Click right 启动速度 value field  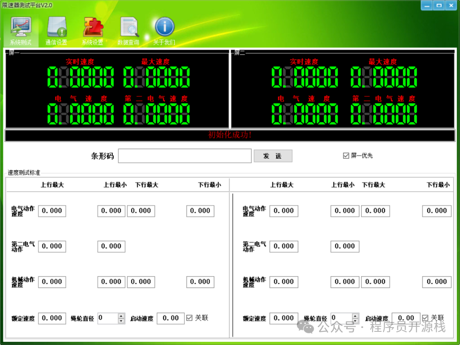point(405,318)
